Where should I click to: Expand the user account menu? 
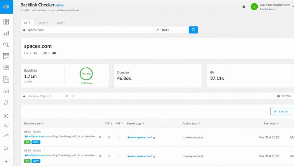point(293,7)
